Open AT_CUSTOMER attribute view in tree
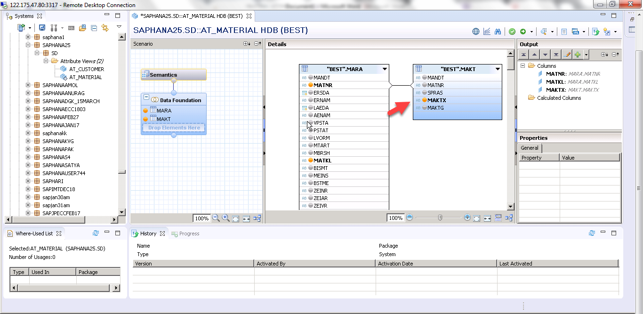643x314 pixels. pos(87,69)
